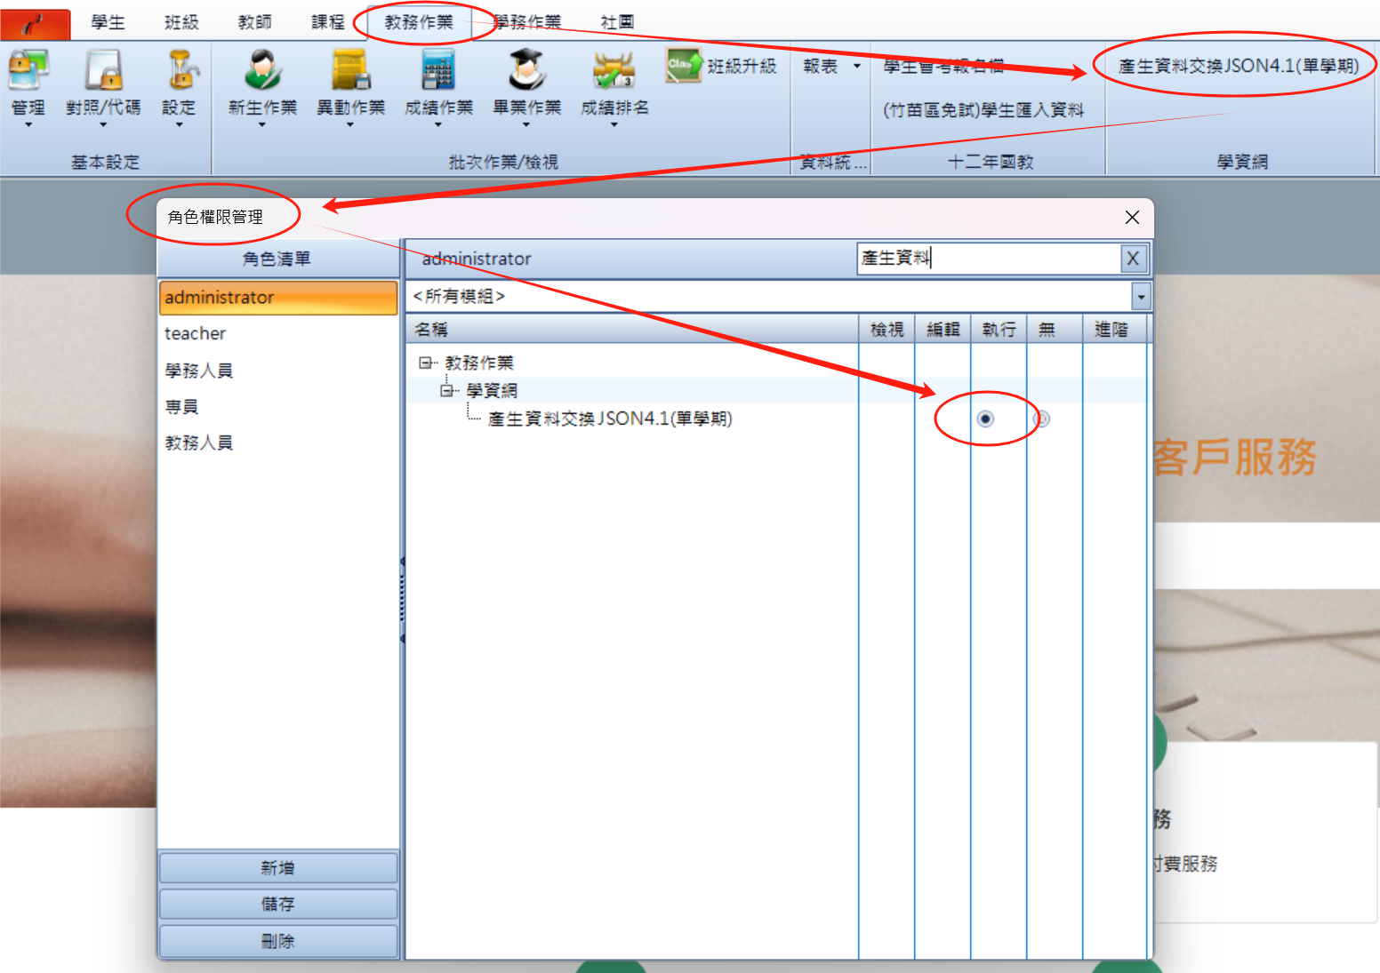
Task: Open the <所有模組> module dropdown
Action: 1141,296
